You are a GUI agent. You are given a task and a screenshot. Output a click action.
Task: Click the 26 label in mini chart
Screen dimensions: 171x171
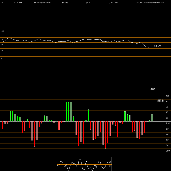(110, 162)
